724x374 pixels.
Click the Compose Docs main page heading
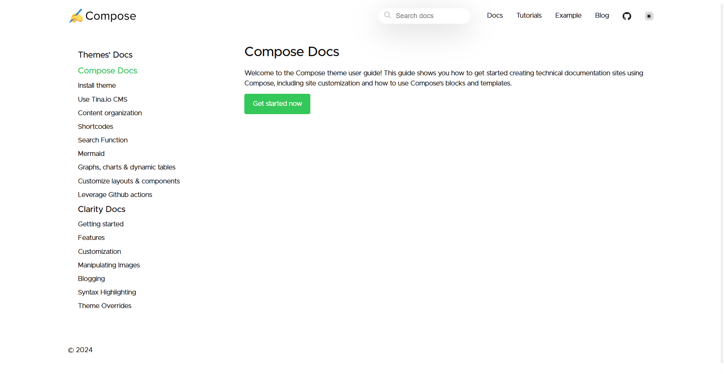click(x=291, y=52)
